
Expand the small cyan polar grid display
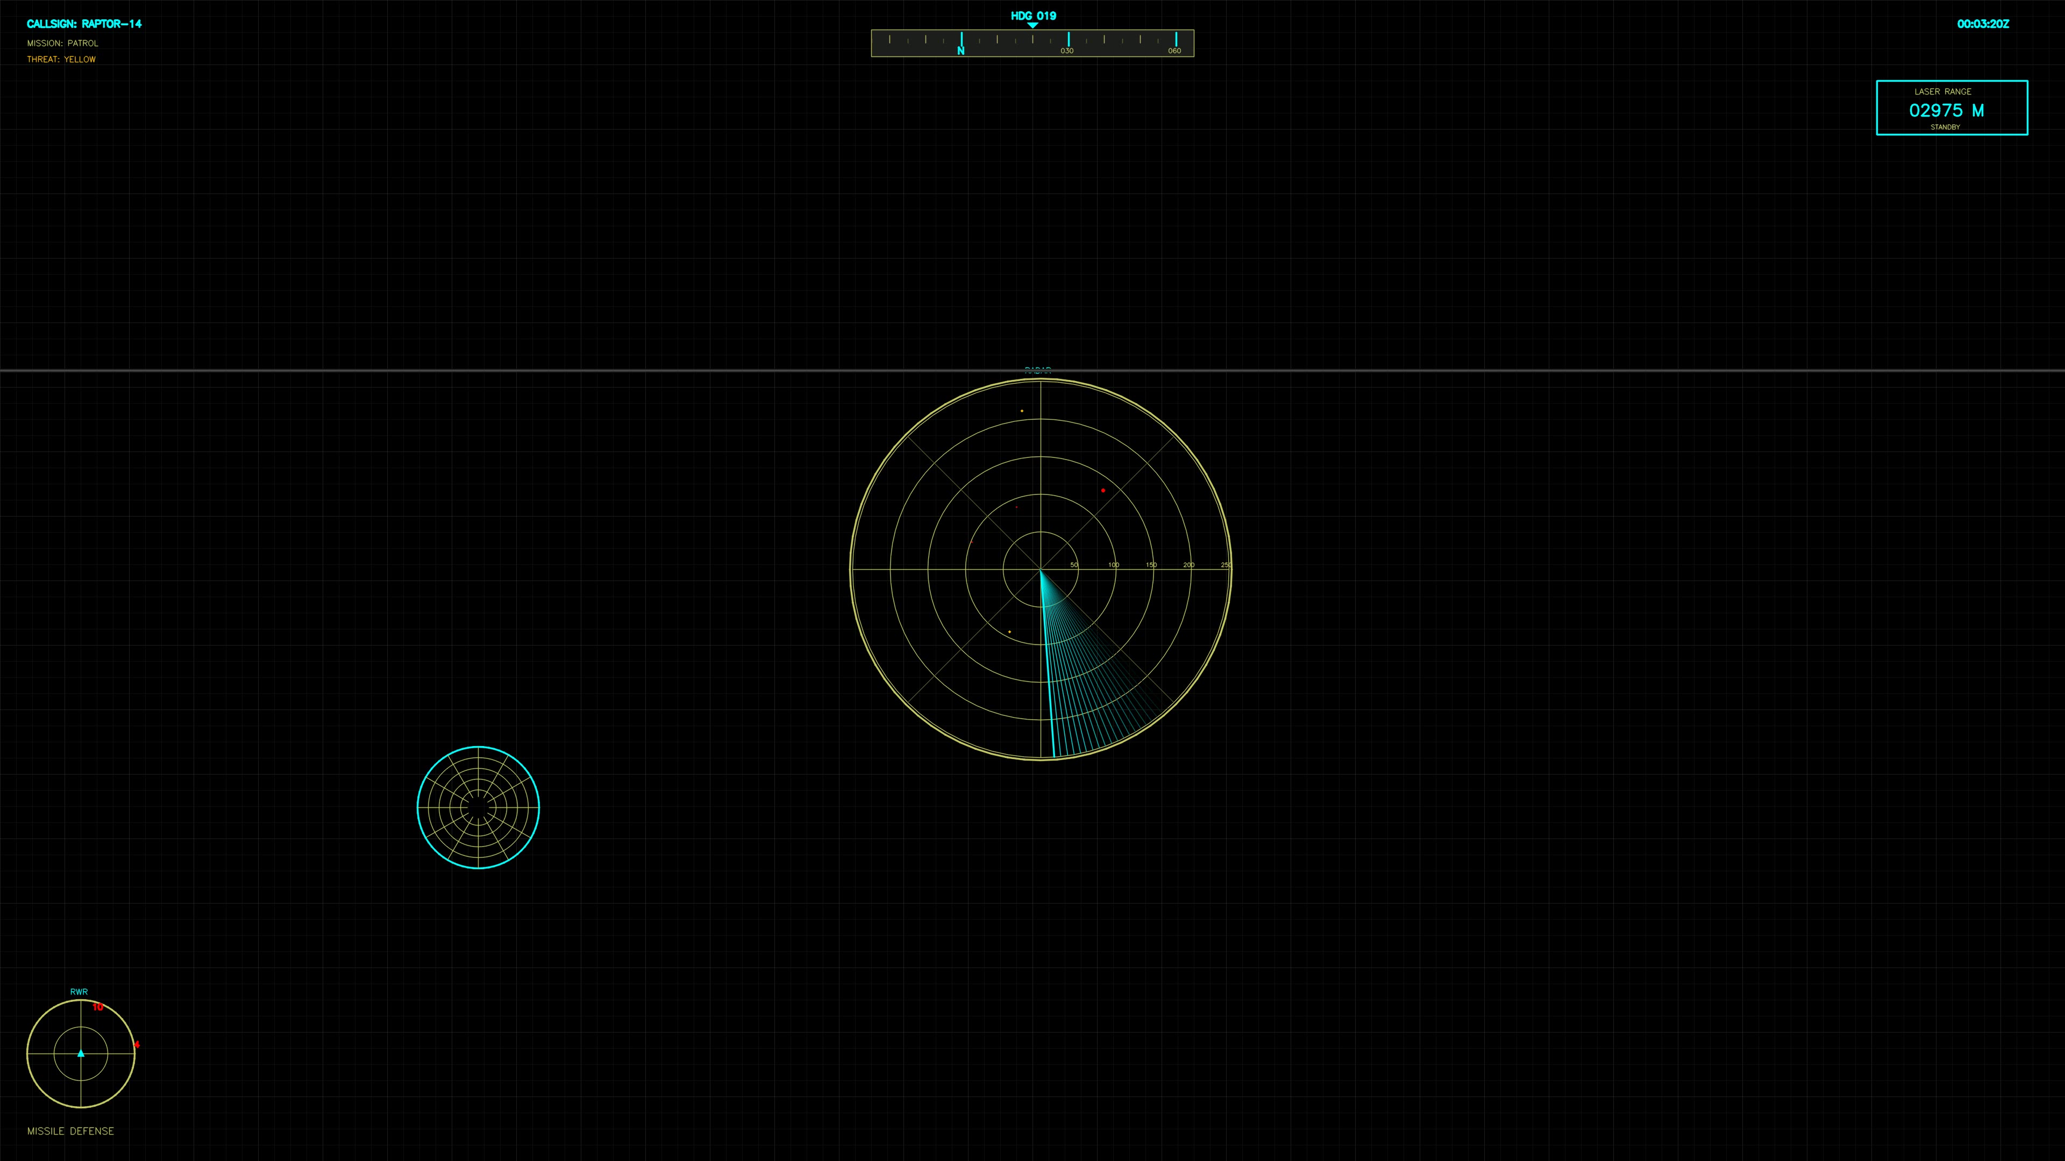click(479, 807)
